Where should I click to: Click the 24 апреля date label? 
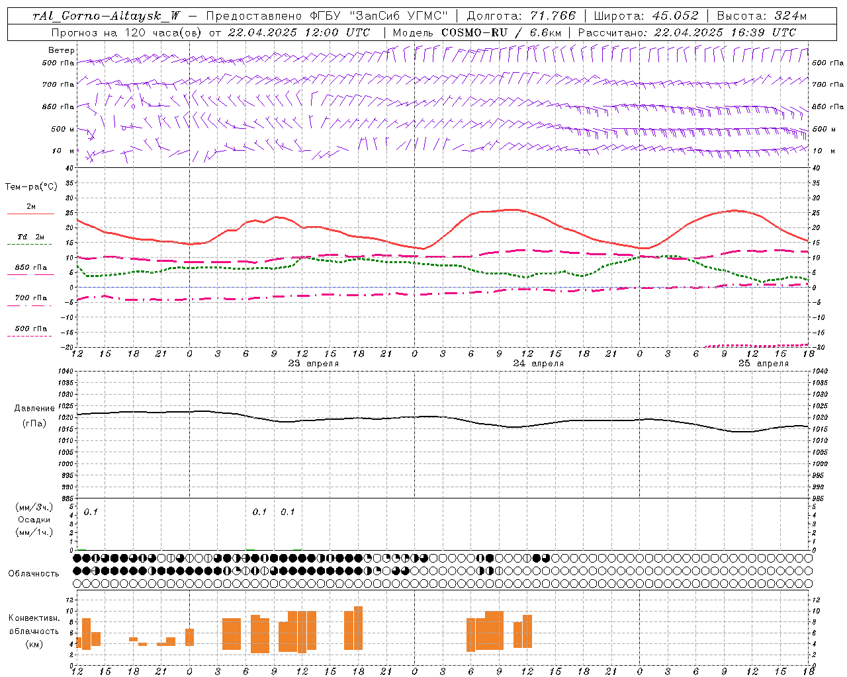click(538, 364)
